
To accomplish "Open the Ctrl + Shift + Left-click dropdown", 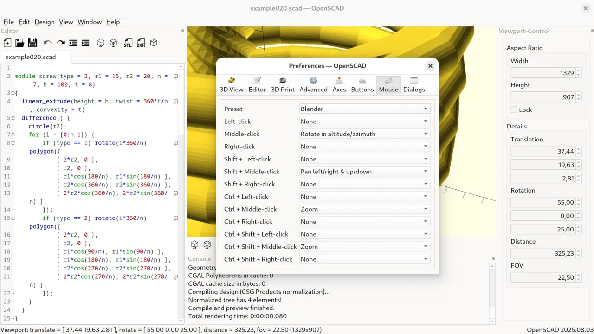I will click(365, 234).
